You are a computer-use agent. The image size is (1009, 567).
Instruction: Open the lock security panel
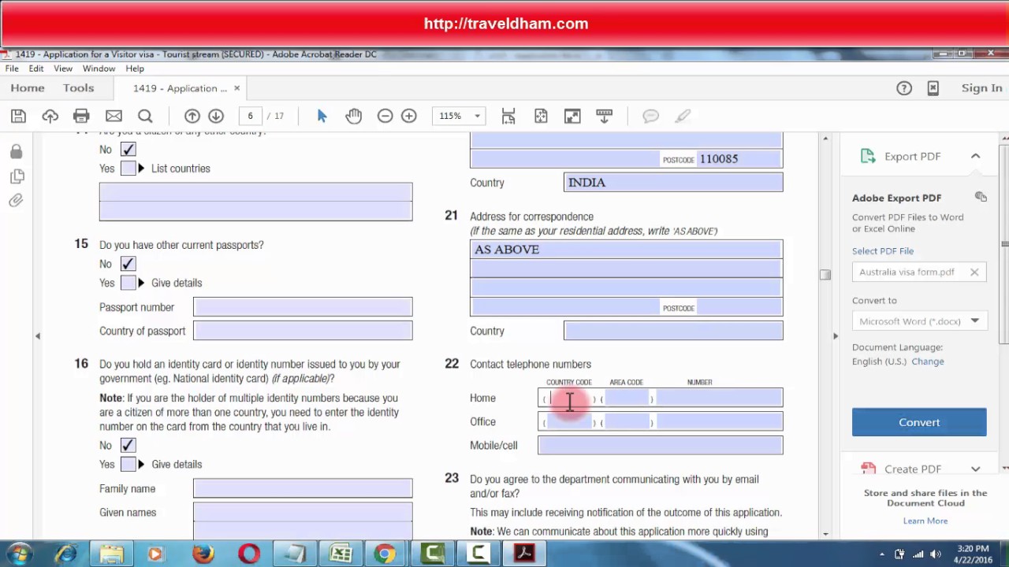(16, 151)
